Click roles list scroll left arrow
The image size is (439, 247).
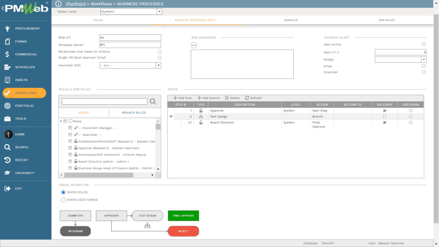click(x=62, y=175)
